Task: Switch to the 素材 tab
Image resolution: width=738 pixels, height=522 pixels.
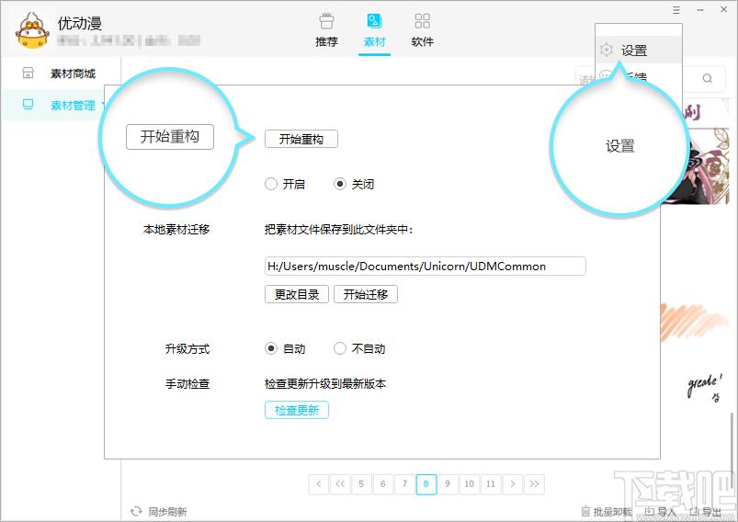Action: (374, 29)
